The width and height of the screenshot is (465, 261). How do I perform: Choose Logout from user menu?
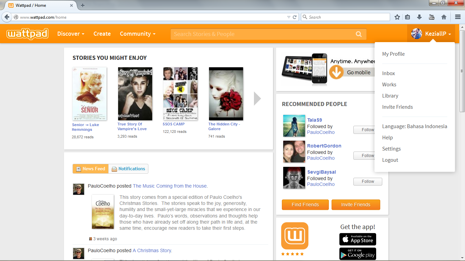[x=390, y=160]
